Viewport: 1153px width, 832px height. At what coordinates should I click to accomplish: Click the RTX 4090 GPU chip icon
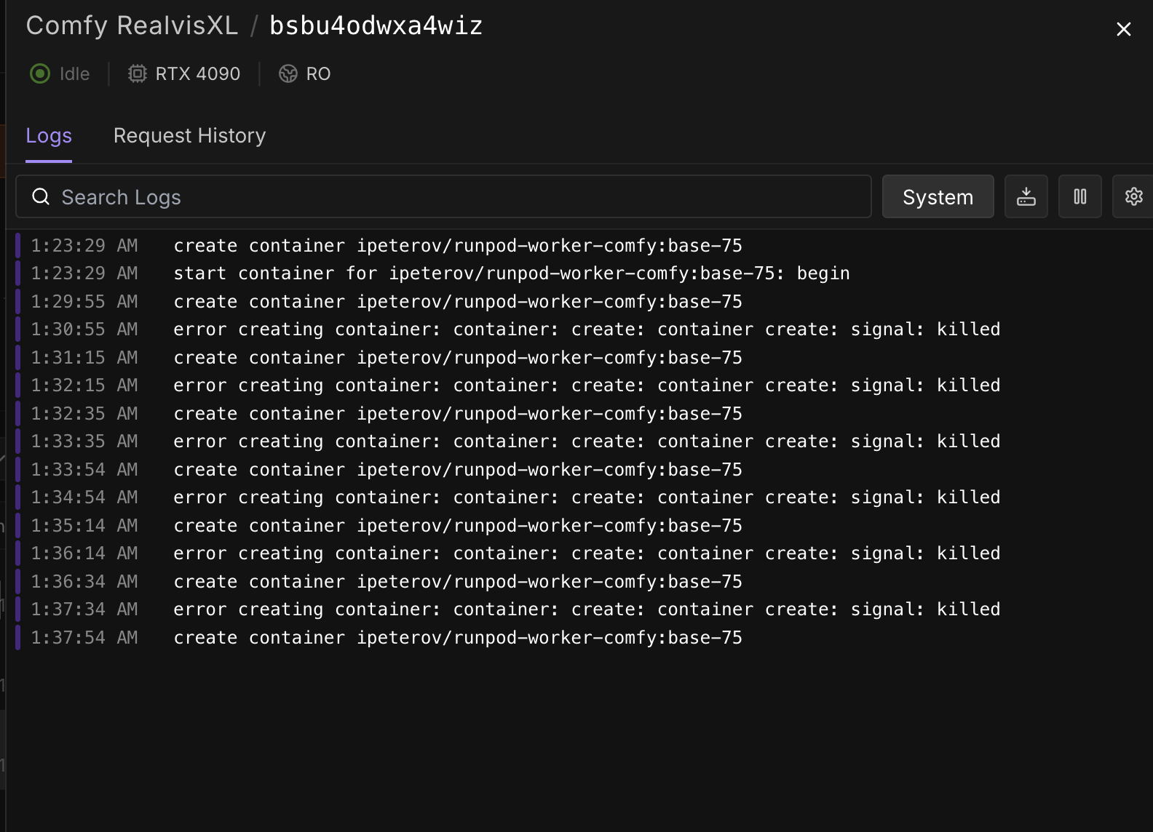(x=137, y=73)
